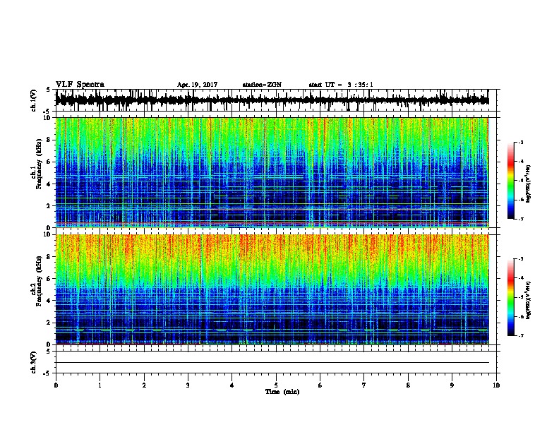Image resolution: width=559 pixels, height=432 pixels.
Task: Click the "Time (min)" axis label
Action: pos(282,392)
